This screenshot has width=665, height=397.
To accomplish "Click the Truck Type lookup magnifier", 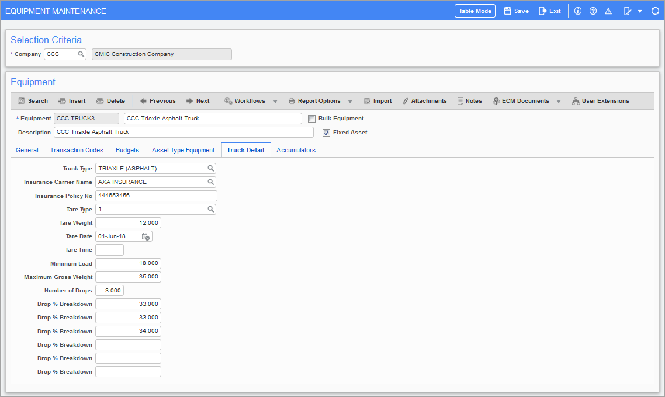I will tap(210, 169).
